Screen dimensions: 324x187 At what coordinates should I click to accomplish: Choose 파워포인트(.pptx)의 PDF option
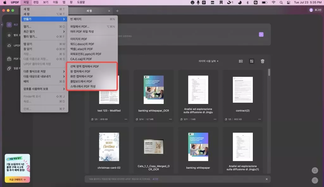point(92,54)
